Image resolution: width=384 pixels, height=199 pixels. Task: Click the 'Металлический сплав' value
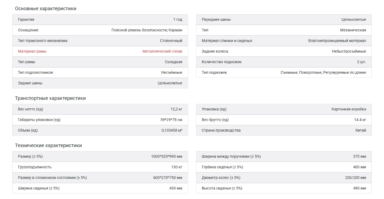[162, 51]
